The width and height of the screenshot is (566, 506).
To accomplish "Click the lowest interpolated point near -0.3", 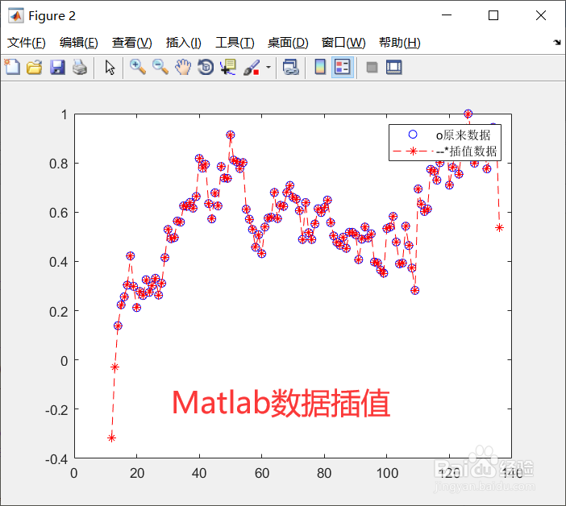I will tap(111, 438).
